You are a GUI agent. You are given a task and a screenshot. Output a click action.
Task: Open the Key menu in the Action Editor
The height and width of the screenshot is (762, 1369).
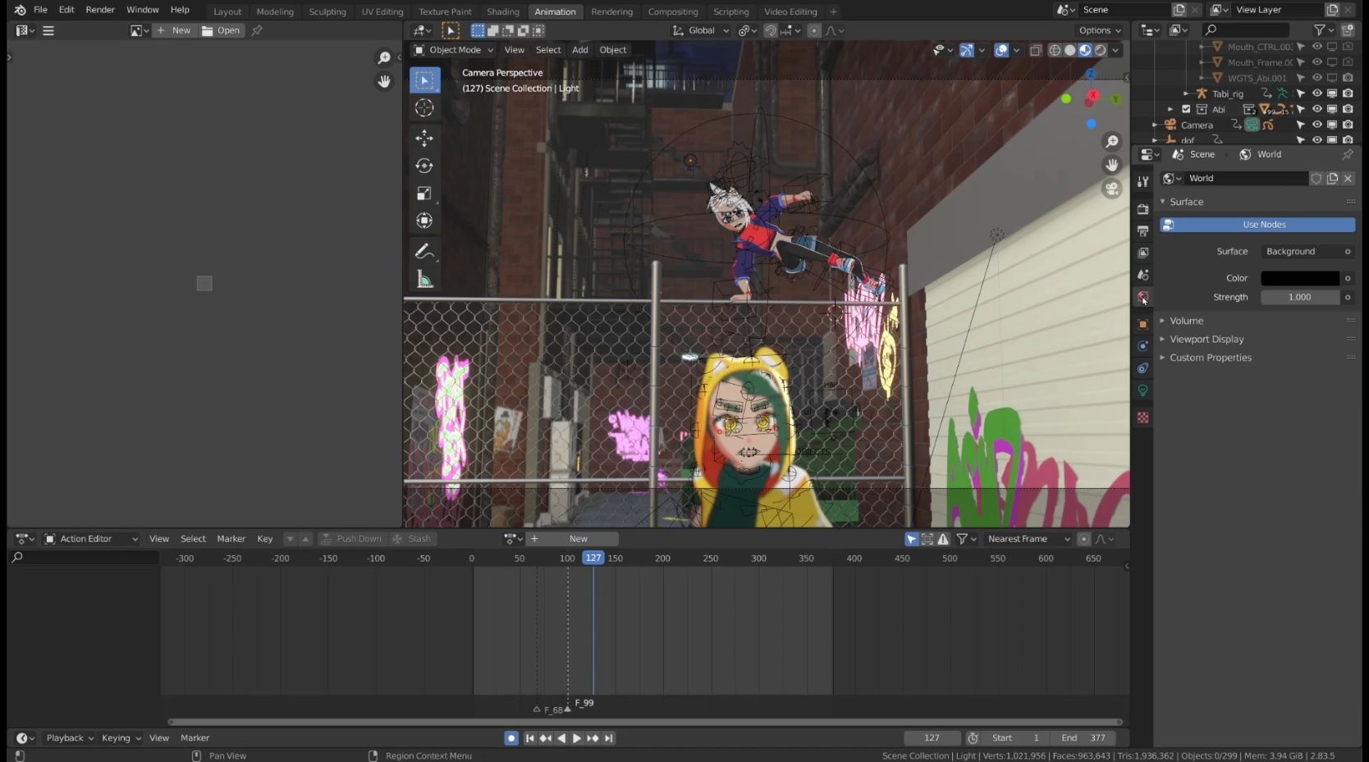[x=265, y=539]
